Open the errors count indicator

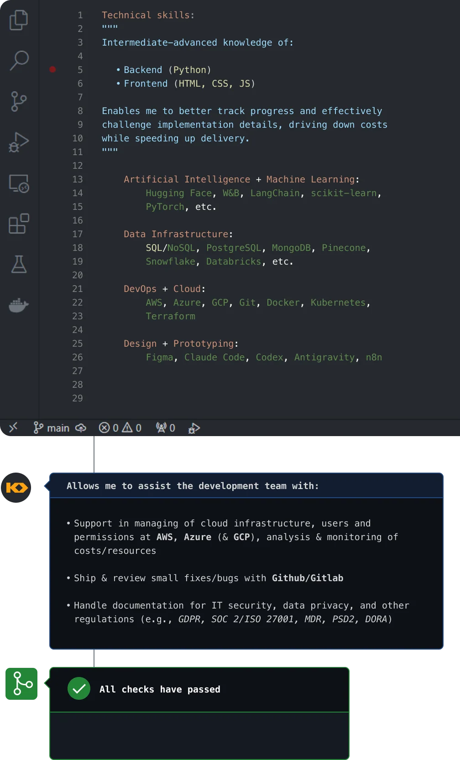pyautogui.click(x=109, y=428)
